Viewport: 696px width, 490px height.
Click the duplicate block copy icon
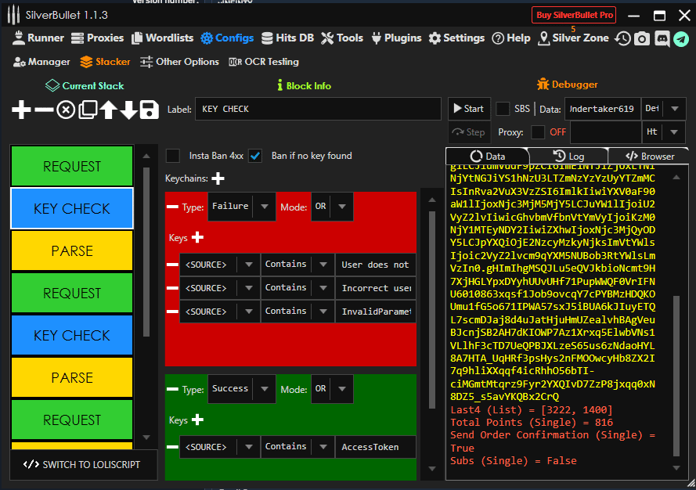coord(88,110)
